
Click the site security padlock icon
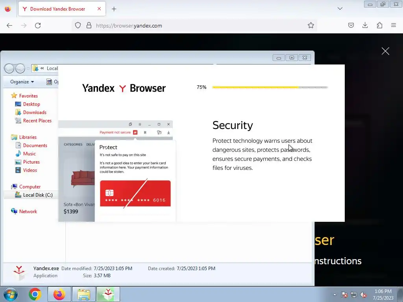point(89,26)
